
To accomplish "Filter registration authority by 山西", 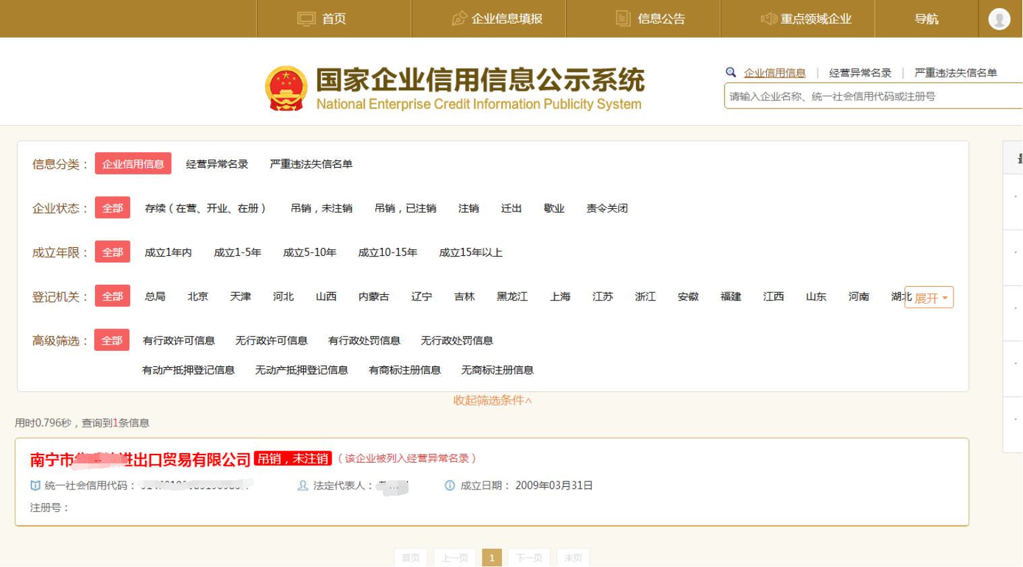I will pos(326,296).
